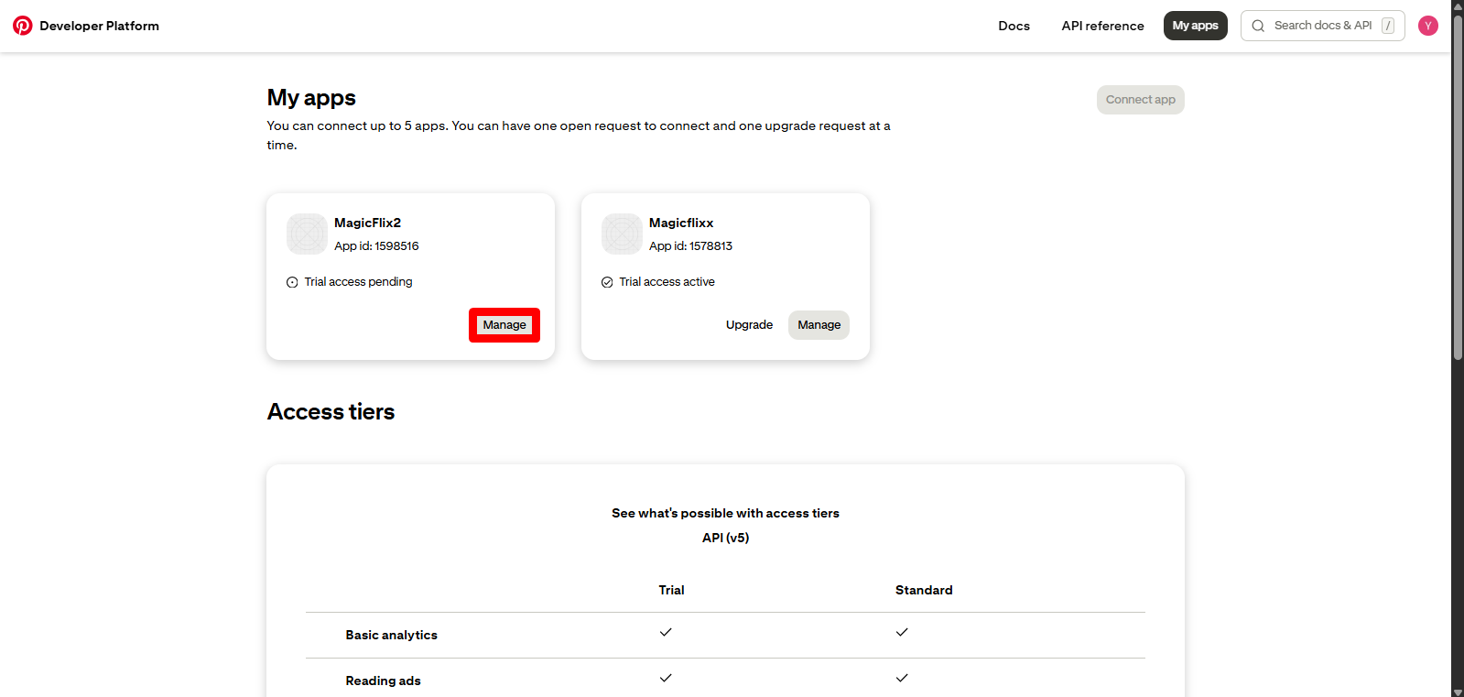Click Trial checkmark in Reading ads row

click(x=666, y=678)
